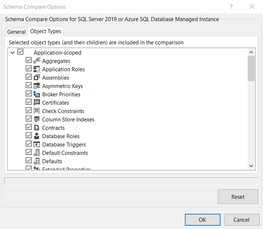Uncheck the Database Roles checkbox

pyautogui.click(x=29, y=135)
